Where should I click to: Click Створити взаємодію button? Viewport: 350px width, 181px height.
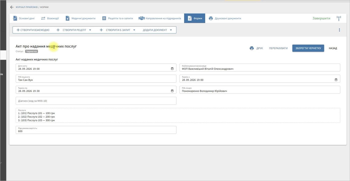33,30
